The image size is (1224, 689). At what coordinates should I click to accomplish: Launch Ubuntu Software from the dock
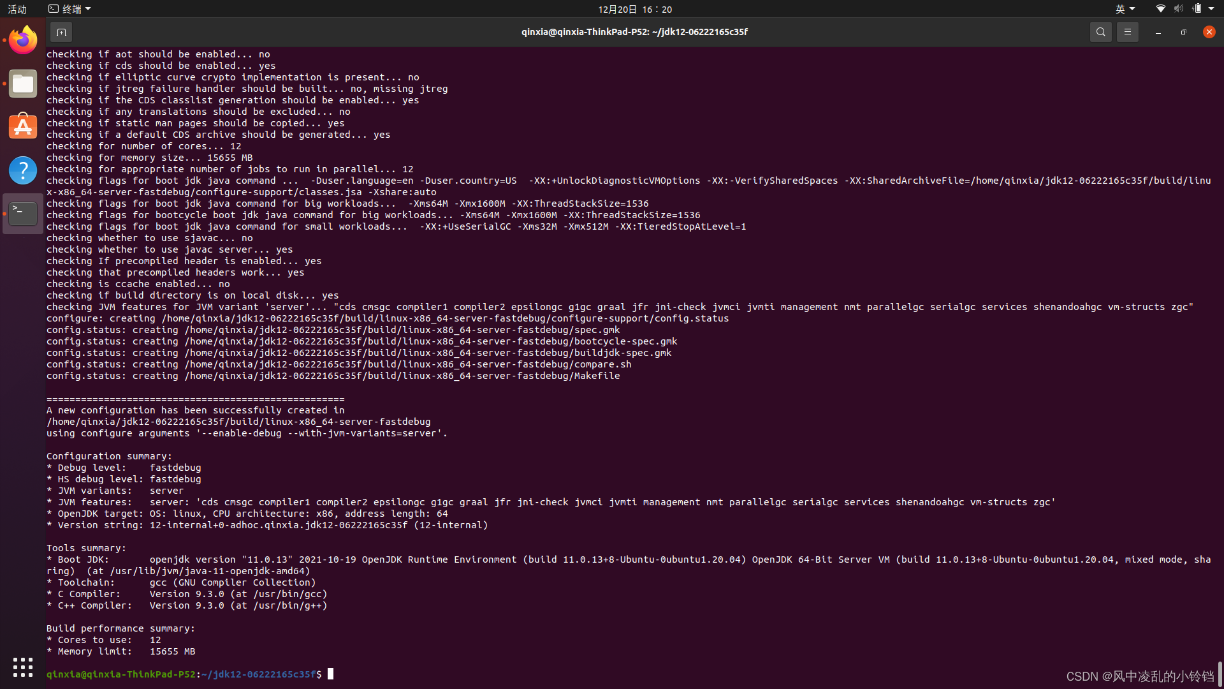pyautogui.click(x=23, y=127)
